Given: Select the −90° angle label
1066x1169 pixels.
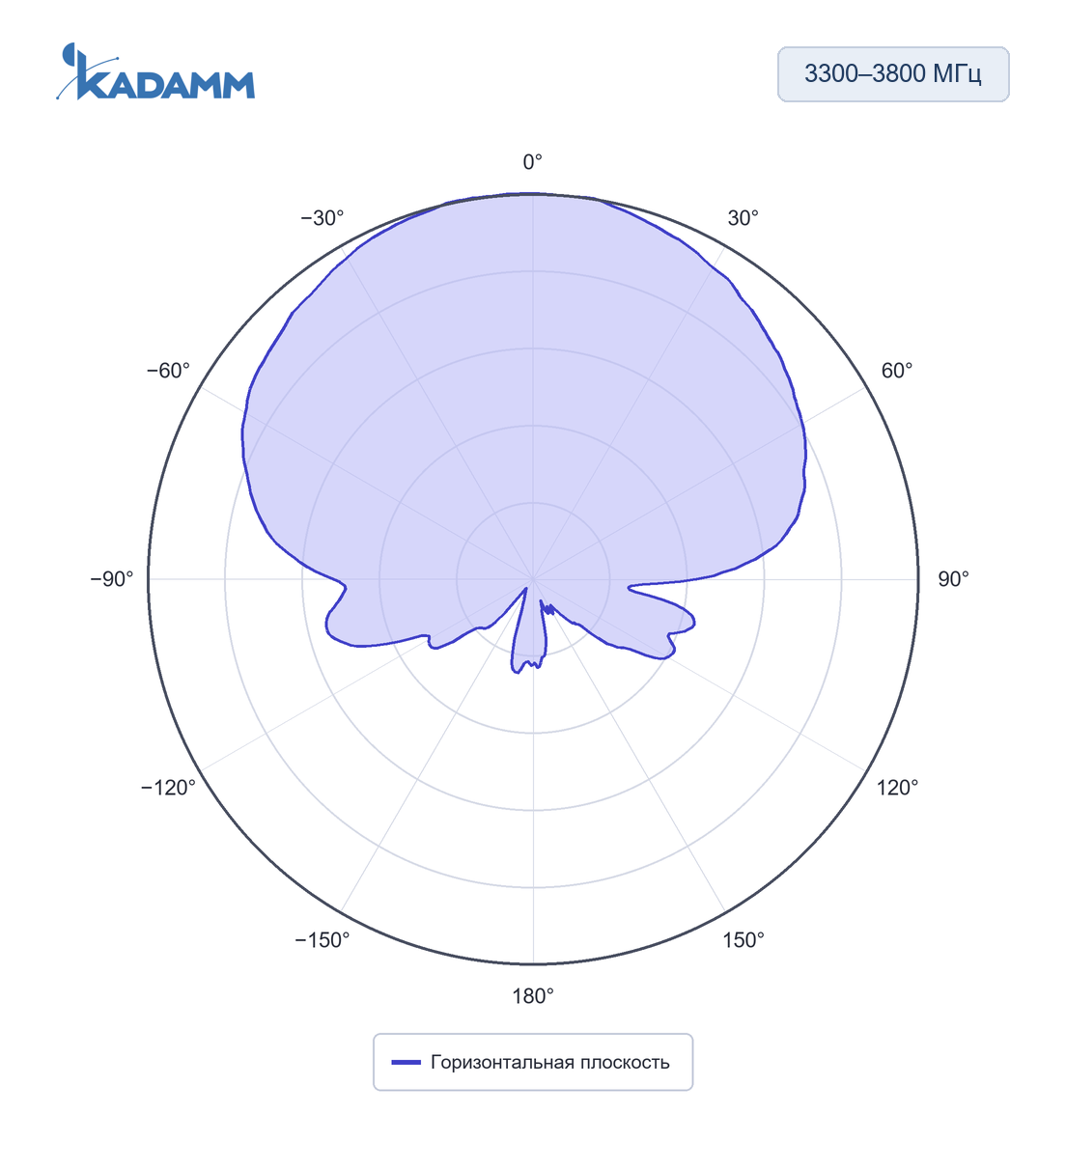Looking at the screenshot, I should click(x=112, y=579).
